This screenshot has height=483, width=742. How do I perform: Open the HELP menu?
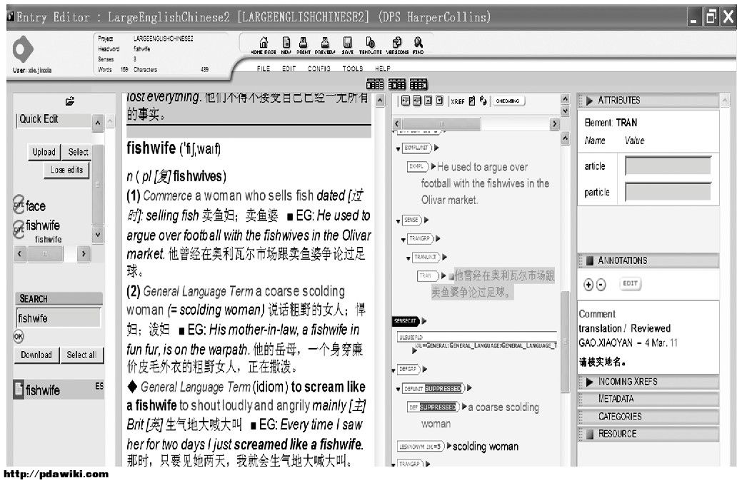383,68
